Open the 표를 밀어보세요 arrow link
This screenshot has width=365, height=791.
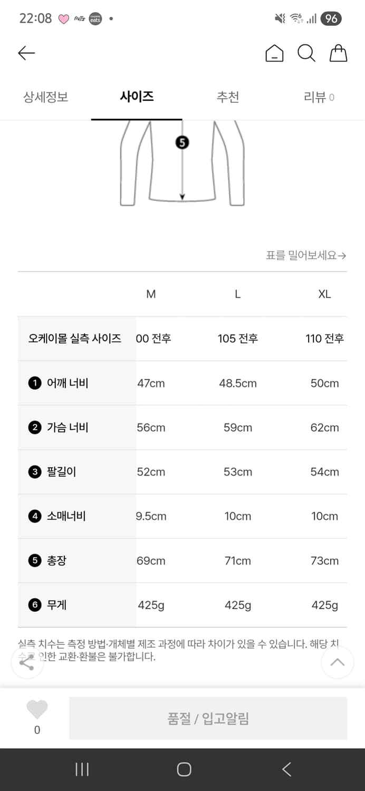[x=306, y=255]
